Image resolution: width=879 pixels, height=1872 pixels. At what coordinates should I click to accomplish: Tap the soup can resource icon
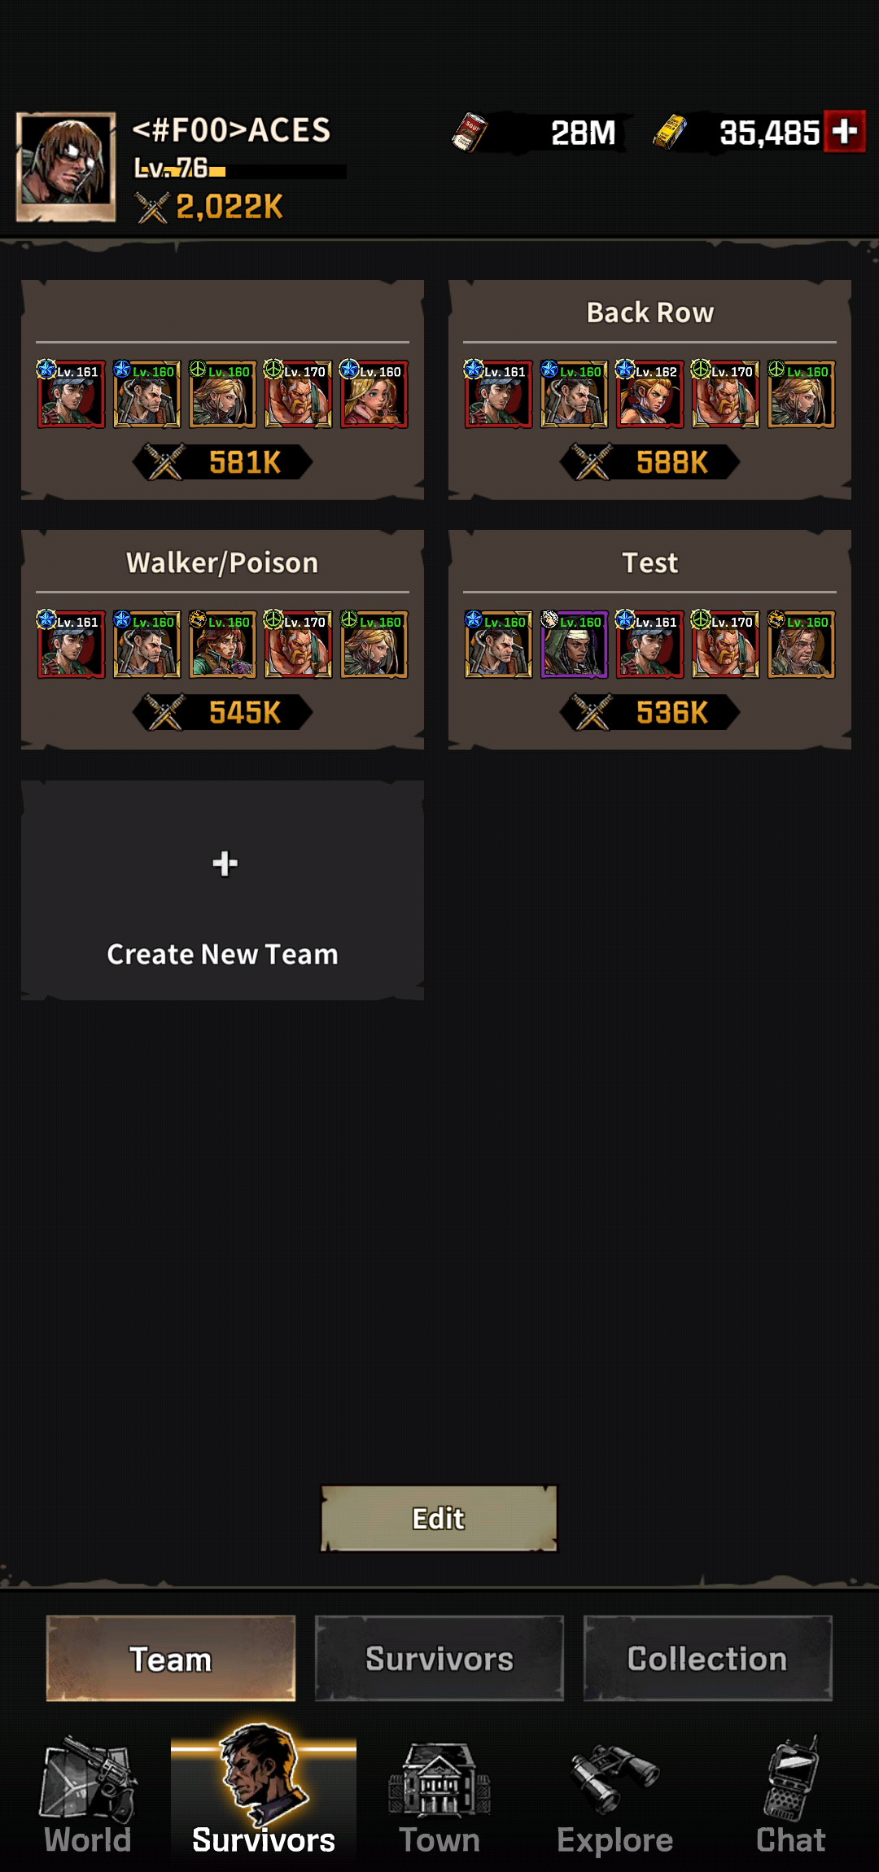(x=470, y=133)
